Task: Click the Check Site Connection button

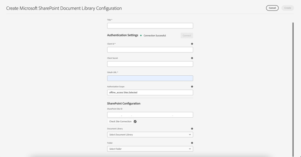Action: coord(120,121)
